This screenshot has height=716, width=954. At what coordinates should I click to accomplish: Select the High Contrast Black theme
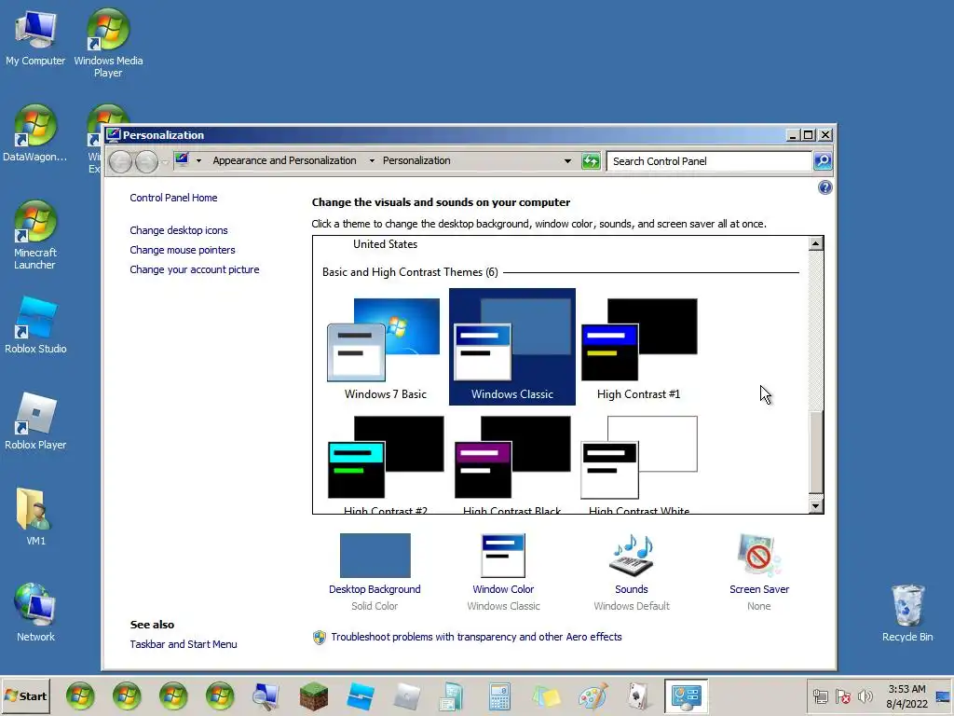point(511,464)
